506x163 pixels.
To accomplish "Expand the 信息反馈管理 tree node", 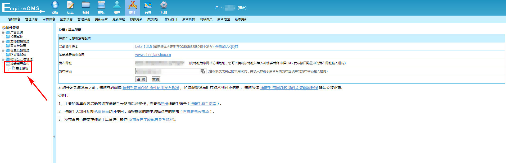I will 3,50.
